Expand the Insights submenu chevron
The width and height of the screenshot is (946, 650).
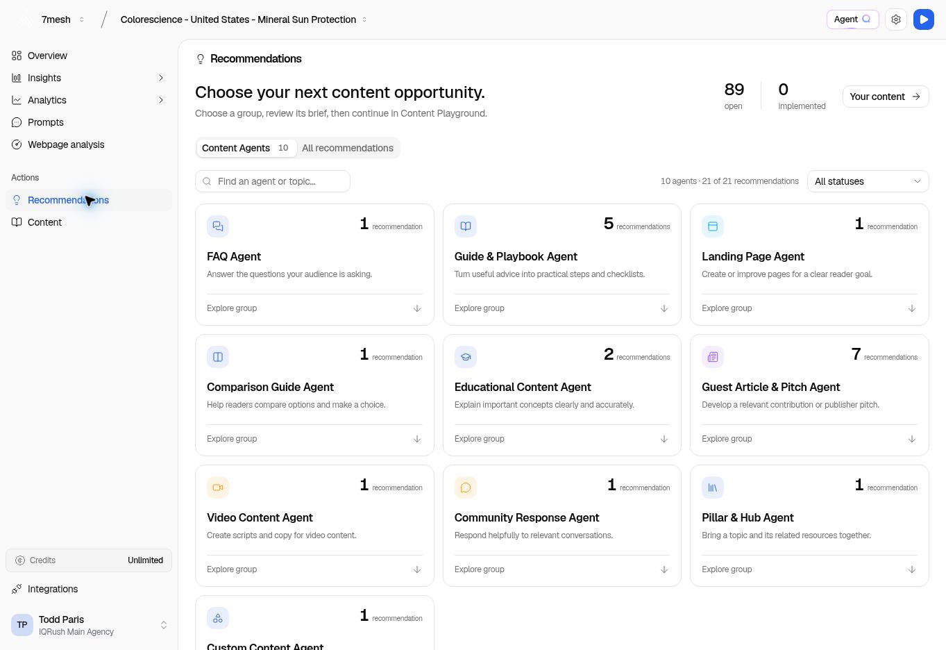[161, 78]
